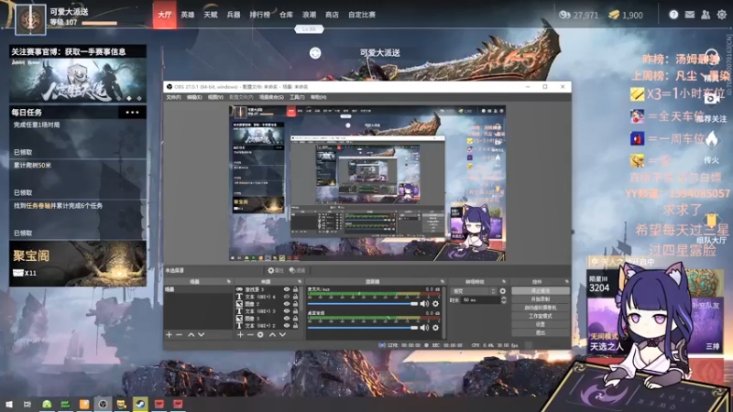Toggle visibility of 文本 (GDI+) 3 source
The image size is (733, 412).
(287, 311)
